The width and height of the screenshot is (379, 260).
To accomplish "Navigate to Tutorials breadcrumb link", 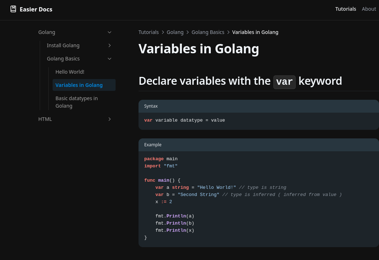I will [149, 32].
